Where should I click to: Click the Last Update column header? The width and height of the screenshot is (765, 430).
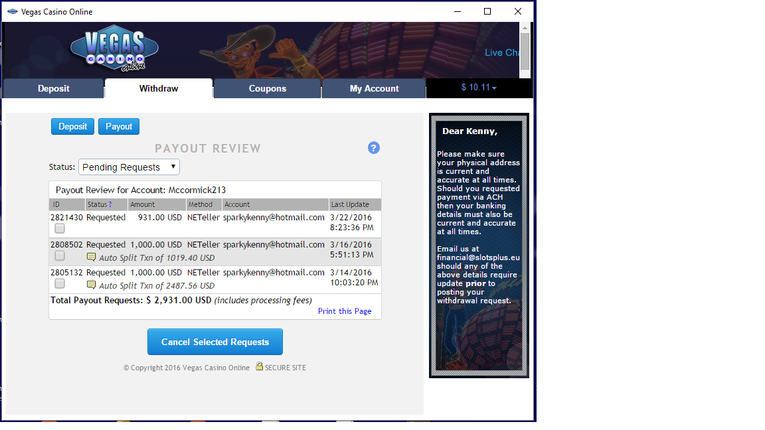[355, 205]
